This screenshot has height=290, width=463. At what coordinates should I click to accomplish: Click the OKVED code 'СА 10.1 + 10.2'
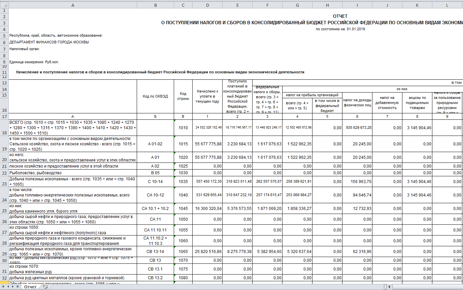pos(155,209)
